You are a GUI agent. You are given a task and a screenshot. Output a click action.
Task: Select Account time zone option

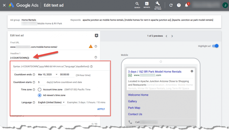40,90
